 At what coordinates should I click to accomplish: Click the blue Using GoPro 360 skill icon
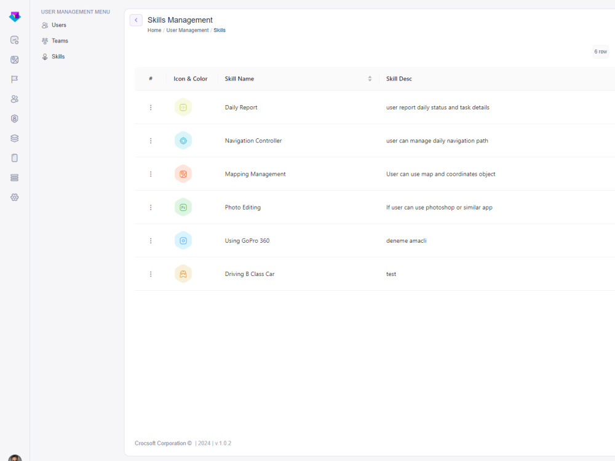(x=183, y=241)
